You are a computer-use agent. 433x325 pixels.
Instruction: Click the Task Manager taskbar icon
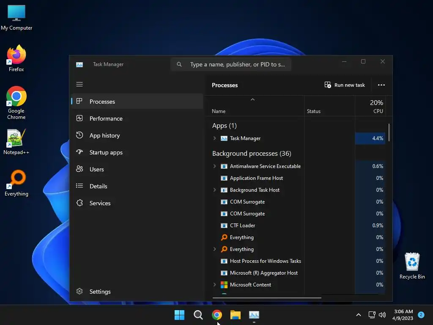(x=254, y=315)
